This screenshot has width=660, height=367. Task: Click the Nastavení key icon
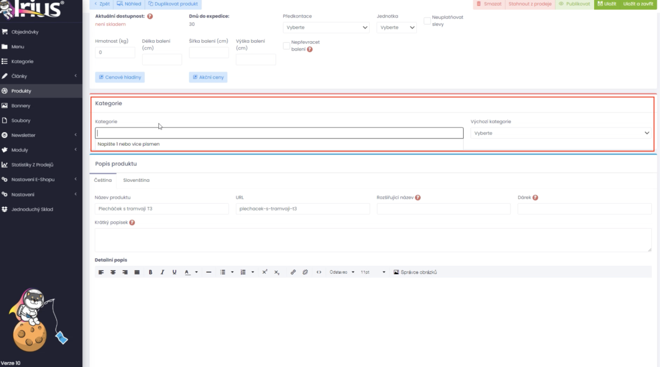pos(4,194)
